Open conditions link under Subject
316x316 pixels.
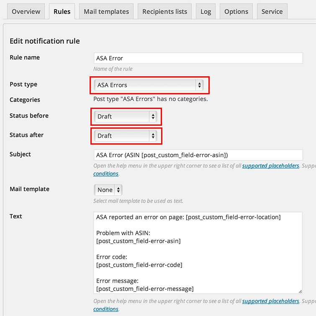click(106, 174)
